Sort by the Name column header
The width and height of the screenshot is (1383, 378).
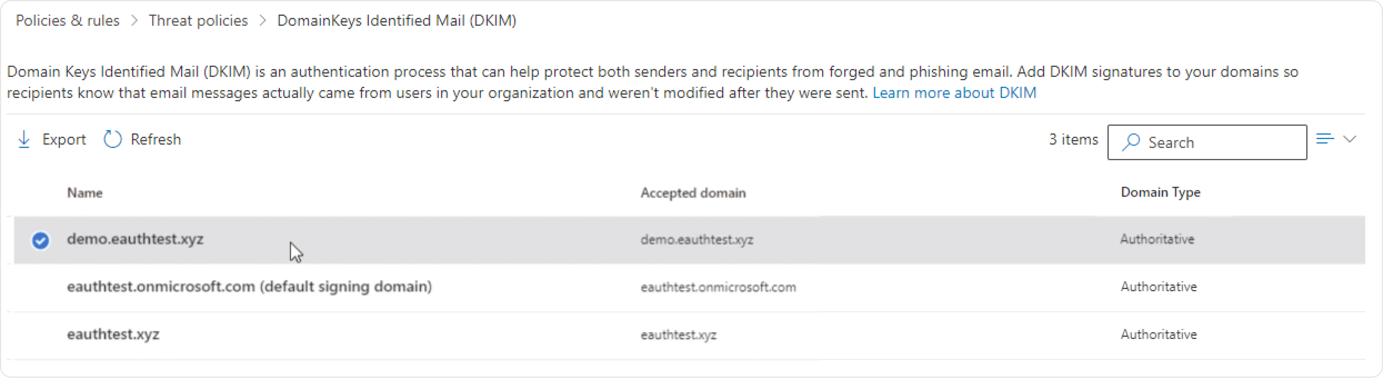[84, 192]
